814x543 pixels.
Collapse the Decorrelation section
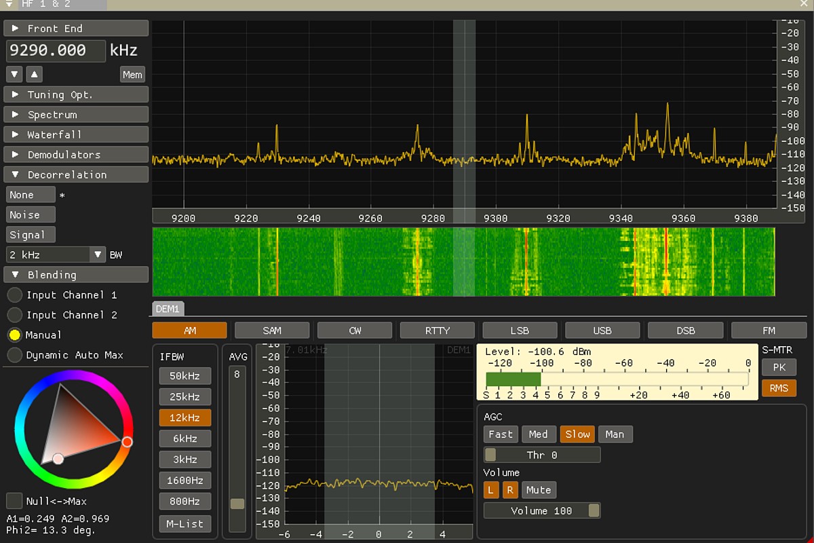coord(76,174)
